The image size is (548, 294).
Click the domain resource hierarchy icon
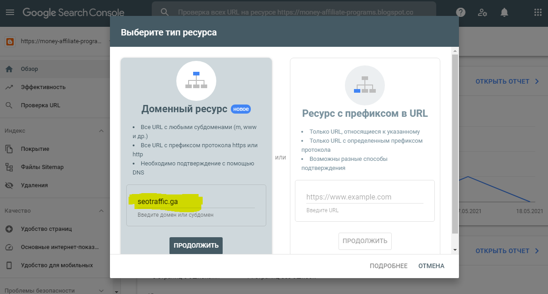pyautogui.click(x=196, y=80)
